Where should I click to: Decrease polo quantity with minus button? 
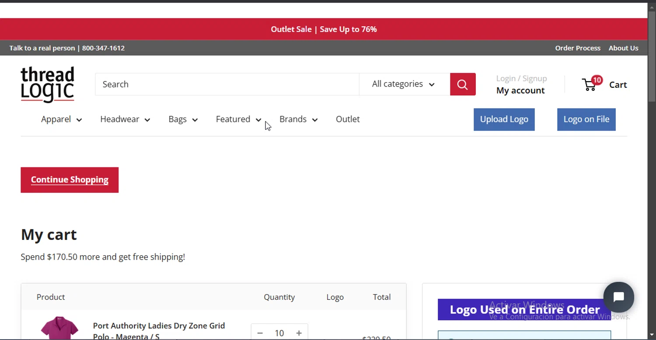pyautogui.click(x=260, y=333)
